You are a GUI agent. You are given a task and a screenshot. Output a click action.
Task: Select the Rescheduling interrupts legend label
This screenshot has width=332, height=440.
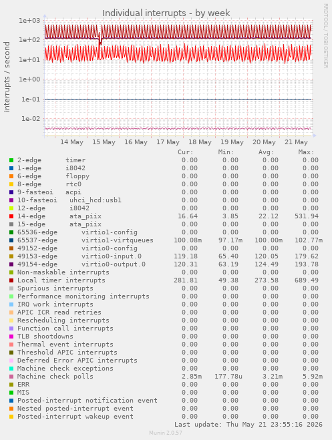click(63, 320)
